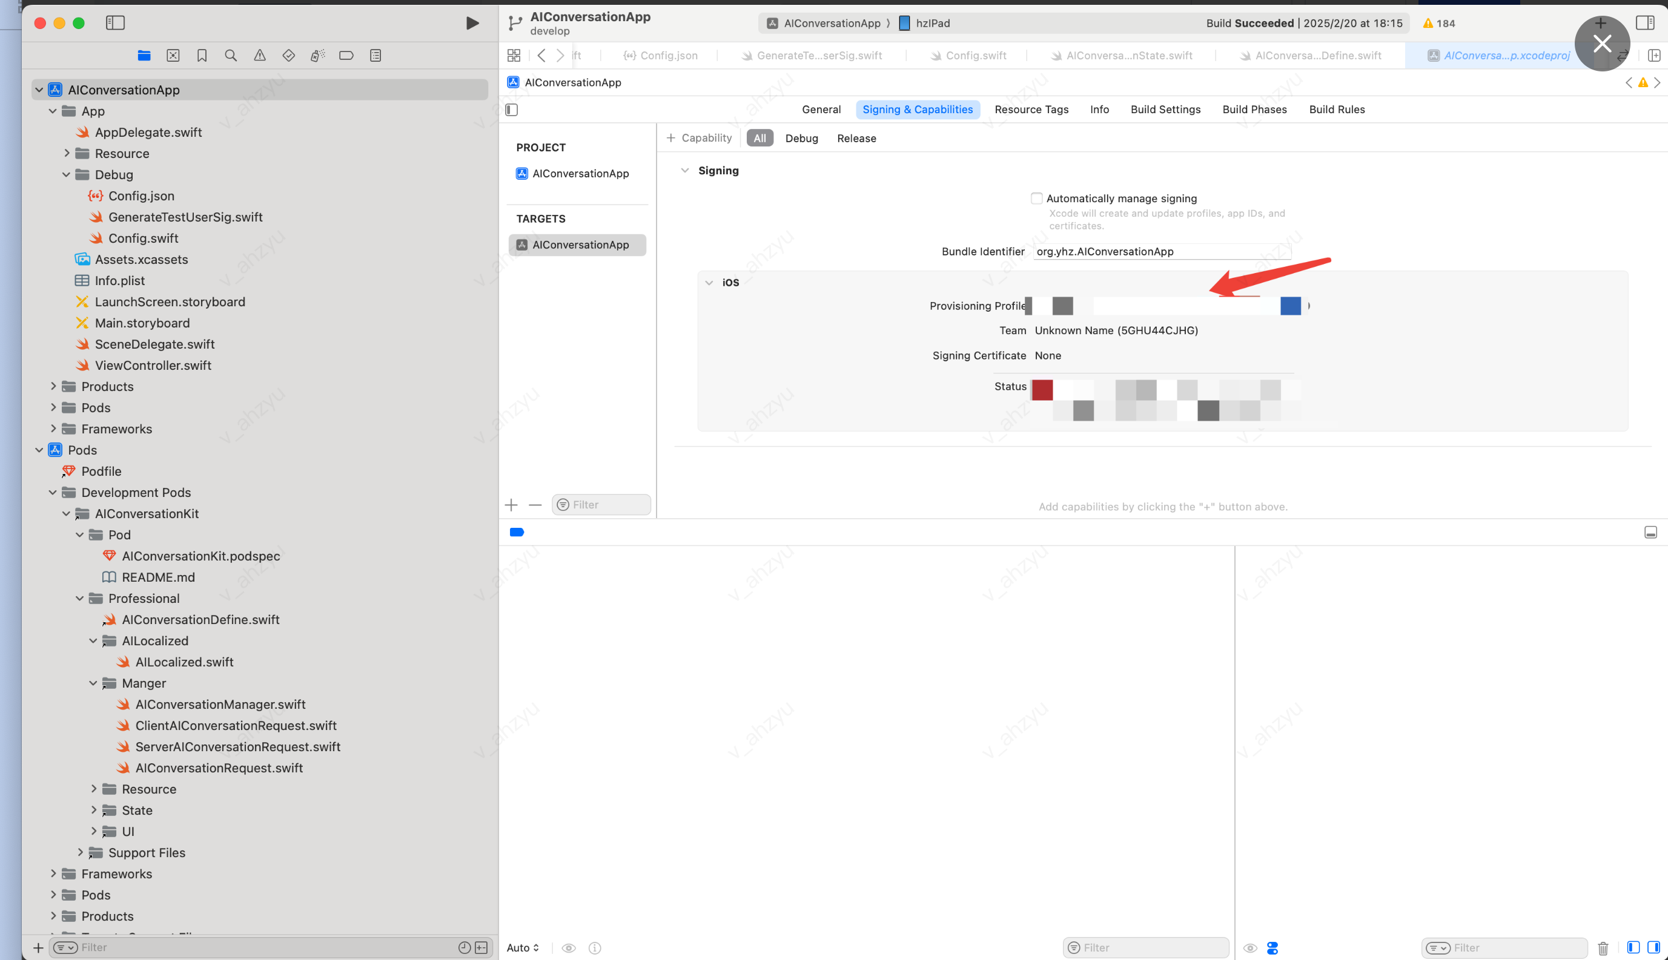1668x960 pixels.
Task: Remove target with minus button
Action: pyautogui.click(x=535, y=505)
